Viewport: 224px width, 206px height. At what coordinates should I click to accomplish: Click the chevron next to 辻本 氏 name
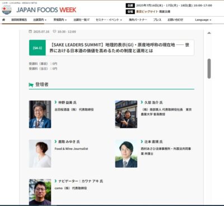click(142, 141)
